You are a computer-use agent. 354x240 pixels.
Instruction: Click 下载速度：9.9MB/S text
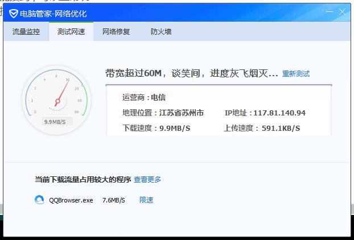[x=157, y=128]
